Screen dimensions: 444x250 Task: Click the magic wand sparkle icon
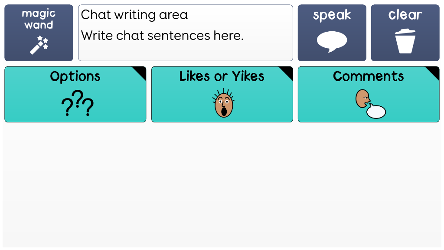point(39,45)
